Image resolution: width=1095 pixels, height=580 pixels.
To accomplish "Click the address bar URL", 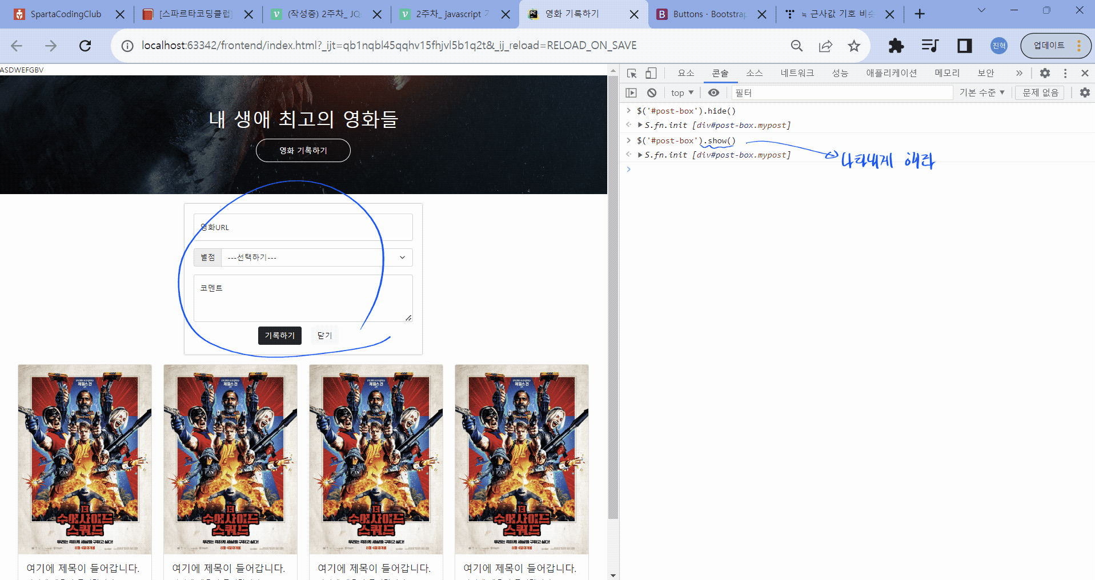I will (389, 46).
